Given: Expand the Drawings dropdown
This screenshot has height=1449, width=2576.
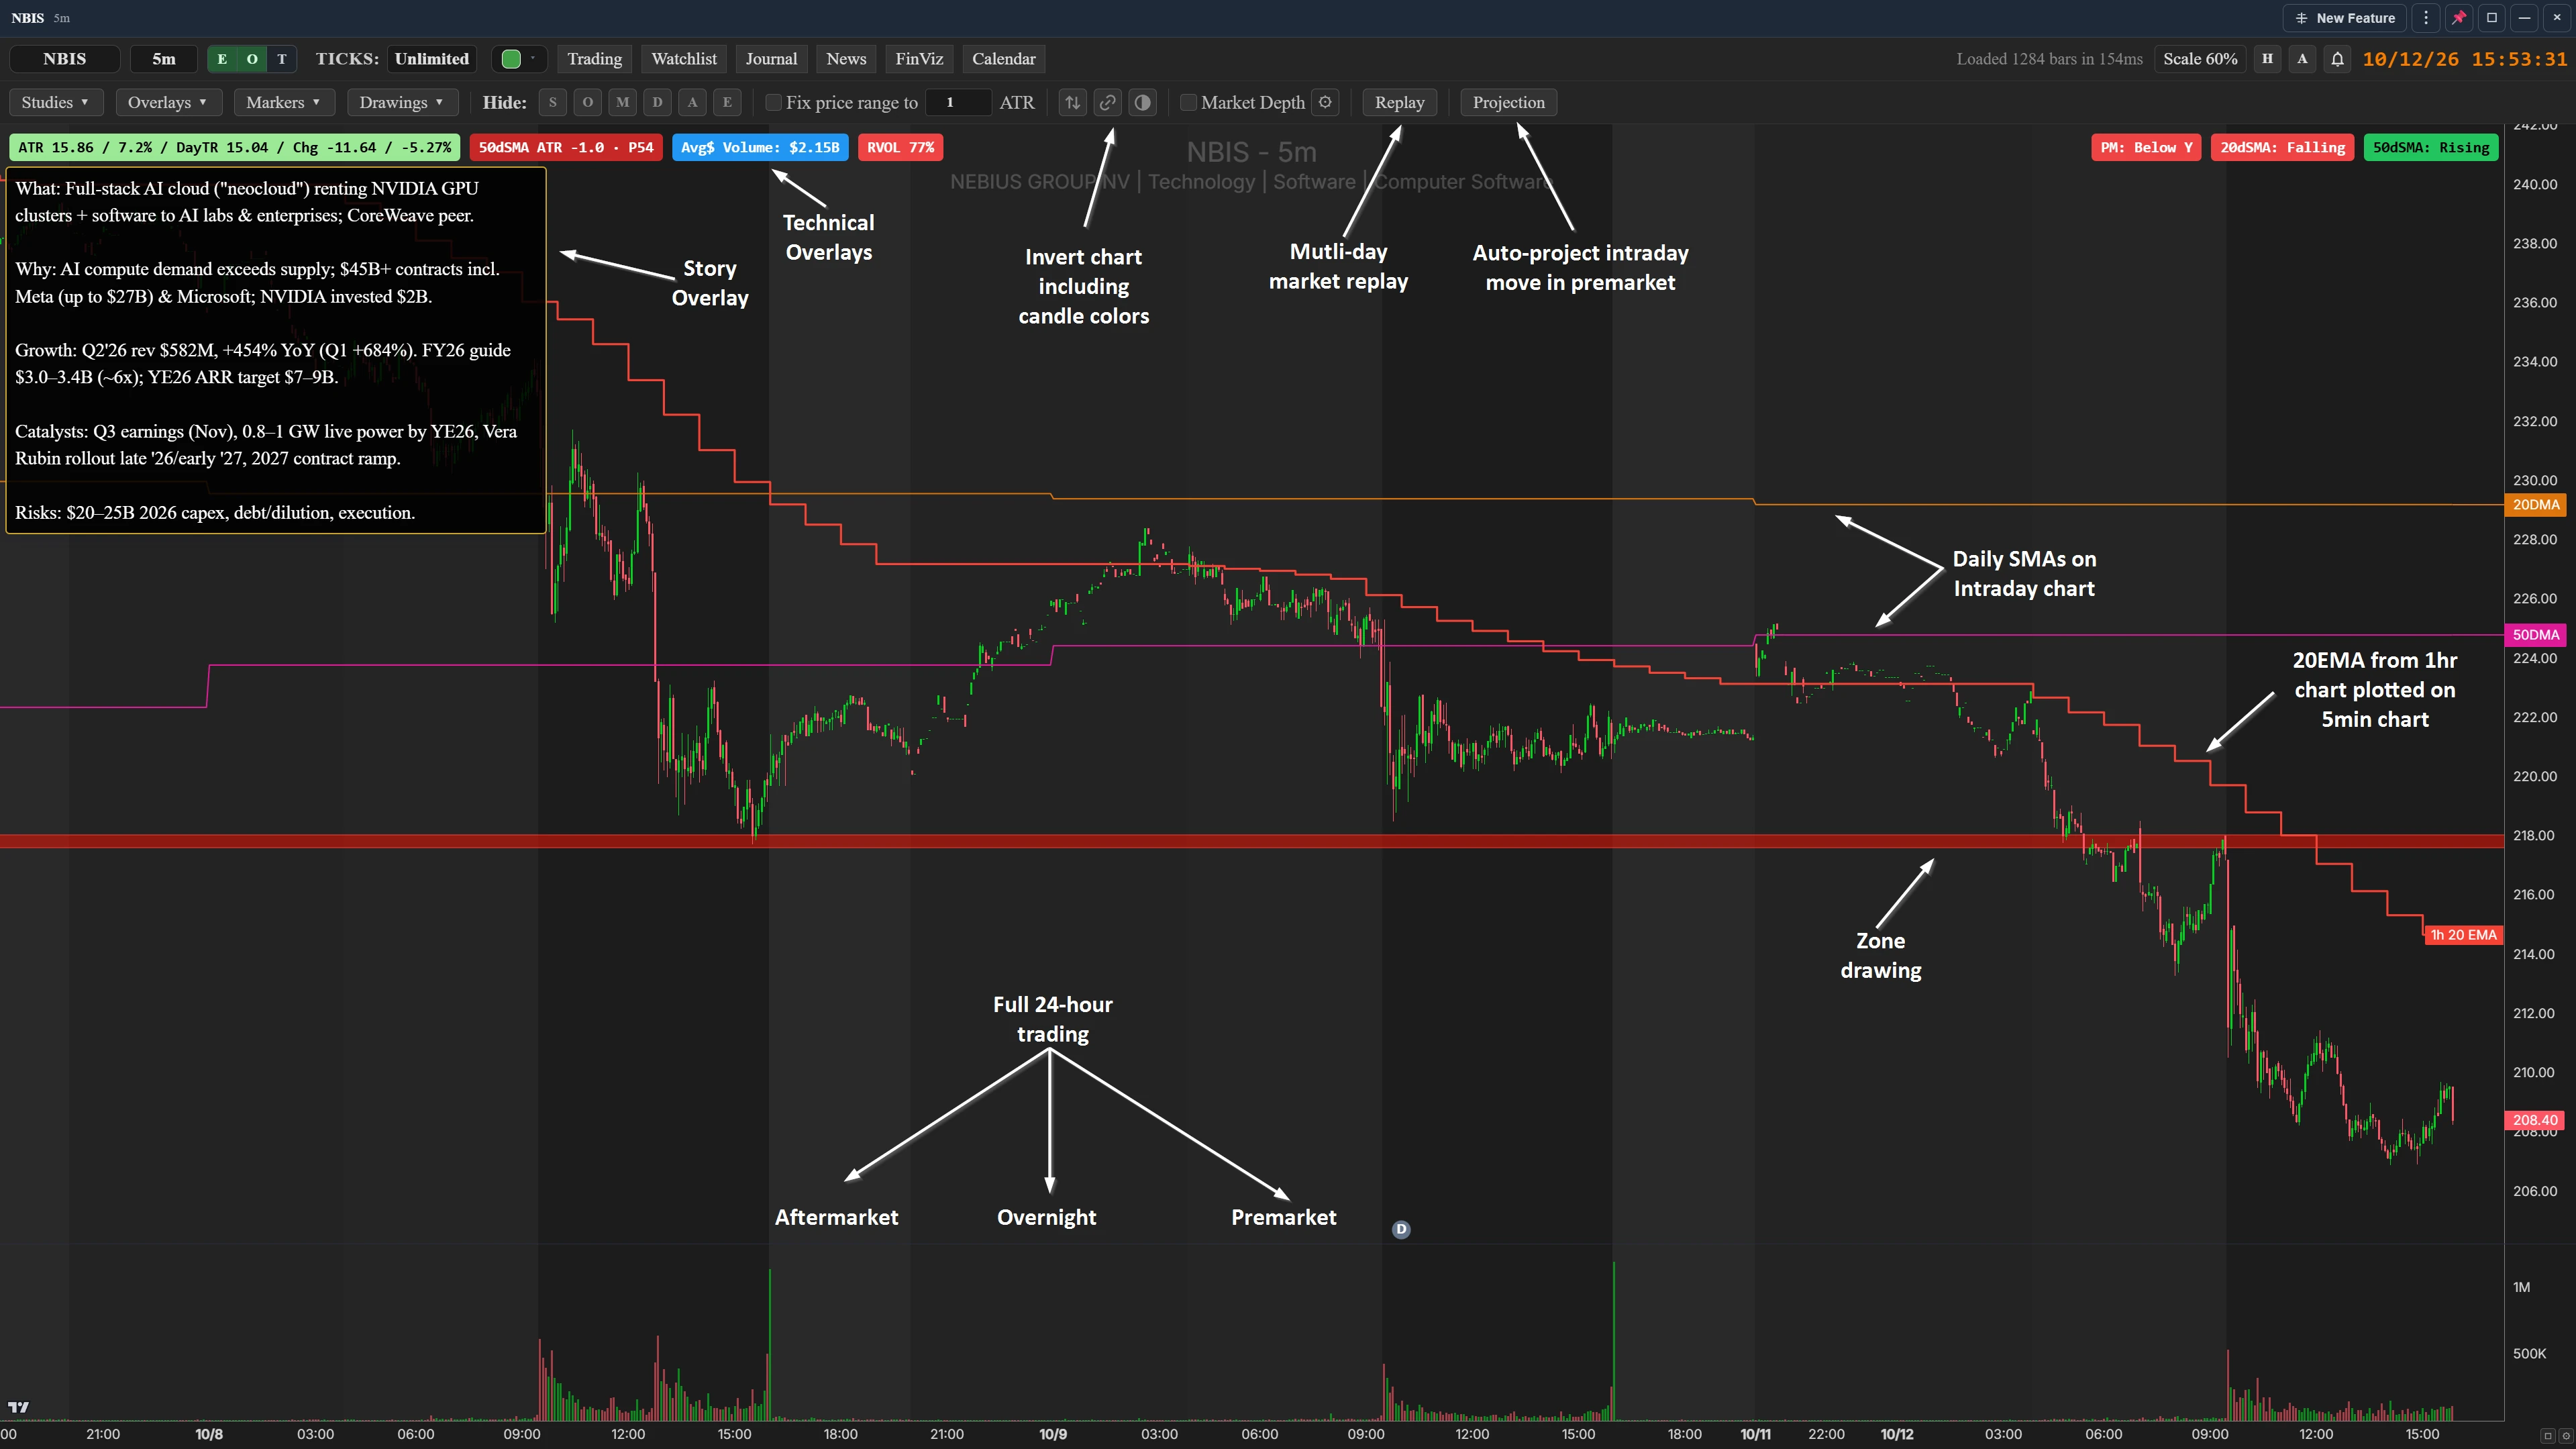Looking at the screenshot, I should [402, 102].
